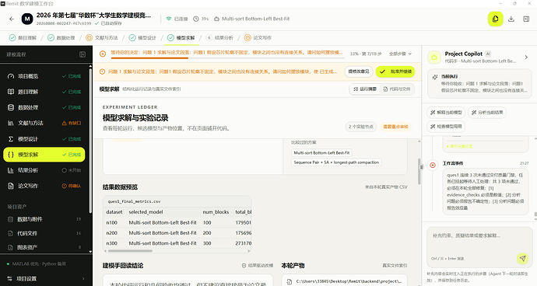The image size is (537, 286).
Task: Click the 项目概览 gauge icon
Action: pyautogui.click(x=11, y=76)
